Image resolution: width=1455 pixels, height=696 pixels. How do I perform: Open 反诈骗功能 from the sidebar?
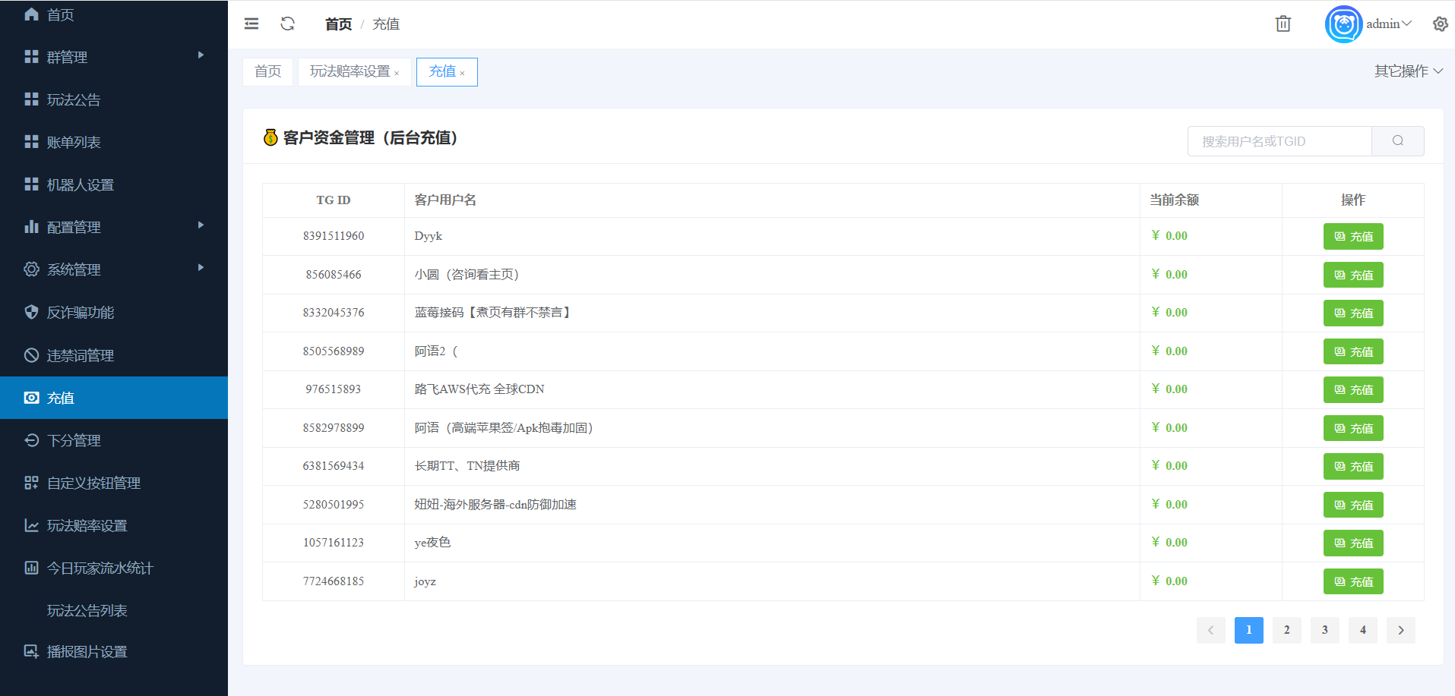point(81,313)
